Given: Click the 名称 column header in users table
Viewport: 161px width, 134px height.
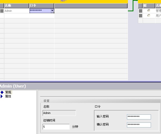Looking at the screenshot, I should (x=17, y=6).
